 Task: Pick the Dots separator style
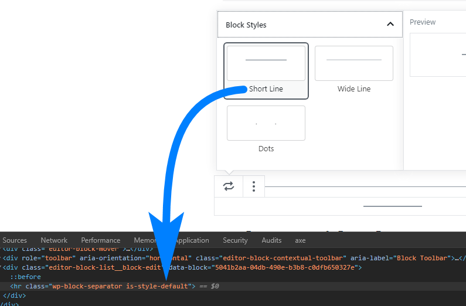tap(266, 130)
